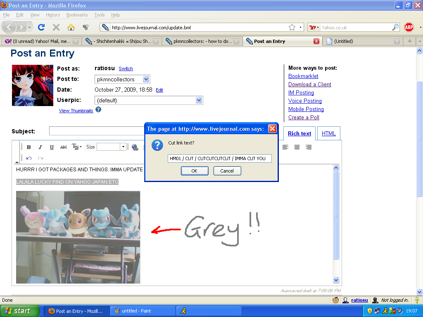Click the Yahoo search magnifier icon
This screenshot has height=317, width=423.
[x=395, y=27]
